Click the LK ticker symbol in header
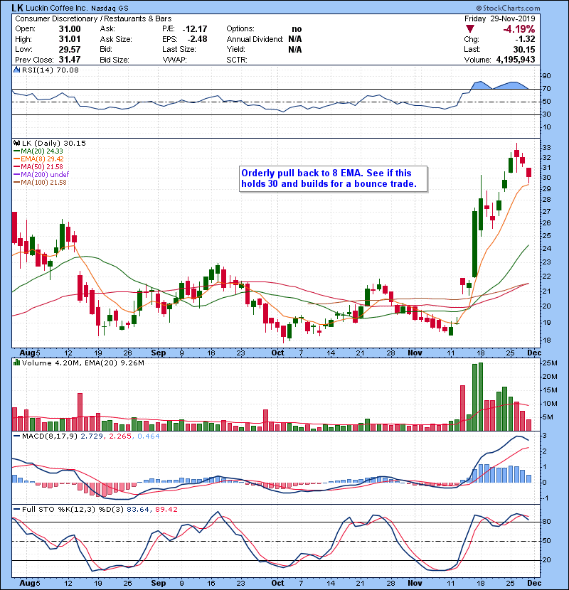The height and width of the screenshot is (590, 569). 17,8
